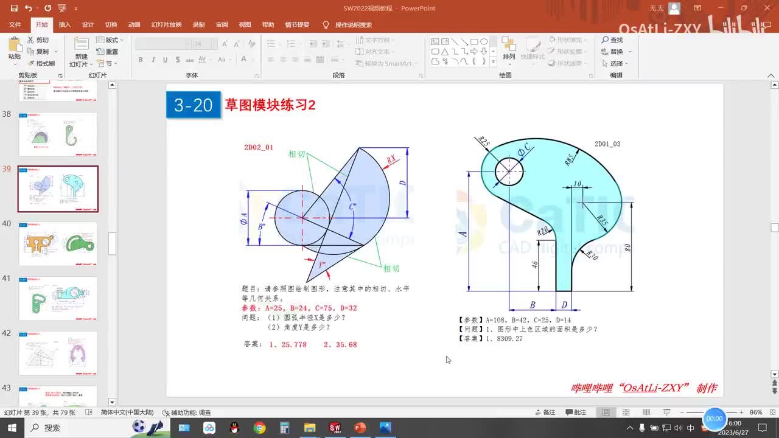This screenshot has width=779, height=438.
Task: Open the Review (审阅) tab
Action: (222, 25)
